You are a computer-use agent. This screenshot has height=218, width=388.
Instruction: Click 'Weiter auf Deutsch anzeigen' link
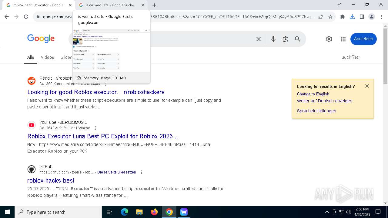tap(325, 101)
